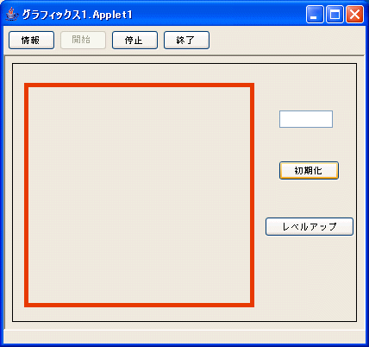The width and height of the screenshot is (369, 347).
Task: Focus the white text input field
Action: pos(306,119)
